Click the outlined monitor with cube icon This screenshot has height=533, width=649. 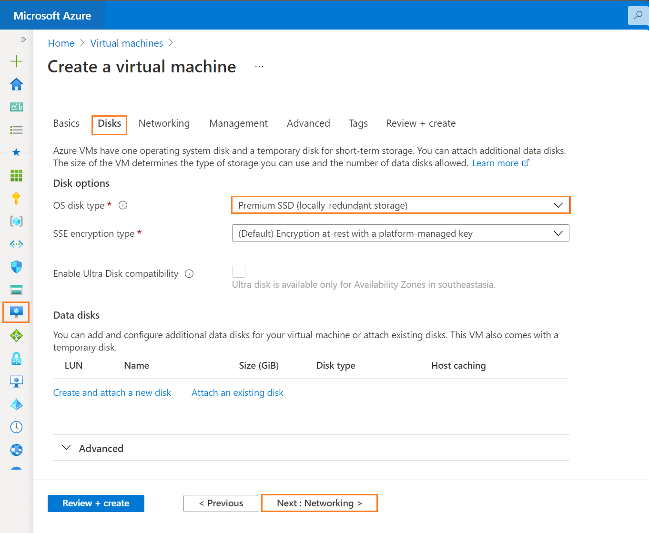(16, 382)
